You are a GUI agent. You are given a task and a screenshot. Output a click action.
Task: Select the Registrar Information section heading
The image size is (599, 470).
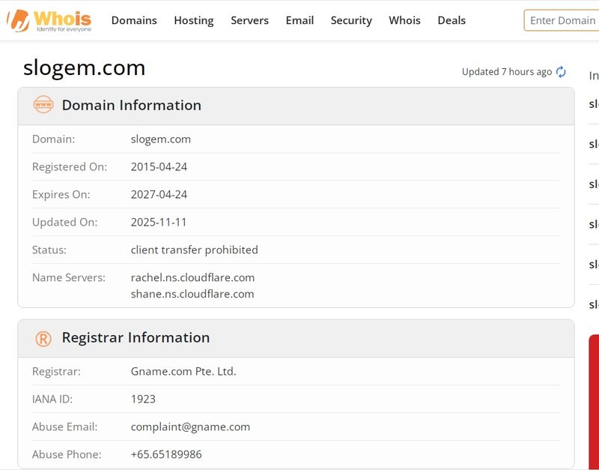[x=136, y=337]
